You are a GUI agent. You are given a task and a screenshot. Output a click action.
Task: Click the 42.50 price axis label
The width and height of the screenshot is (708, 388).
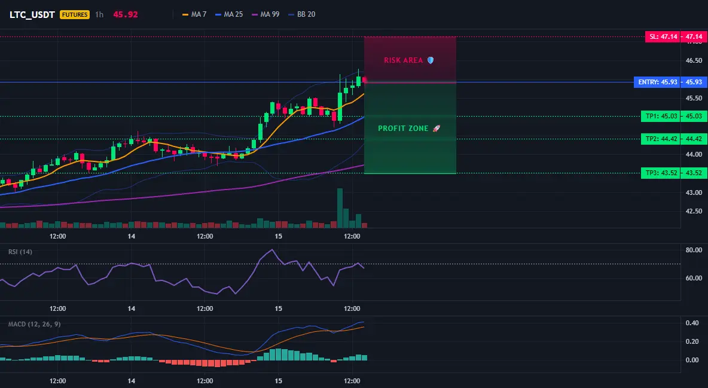[x=694, y=211]
